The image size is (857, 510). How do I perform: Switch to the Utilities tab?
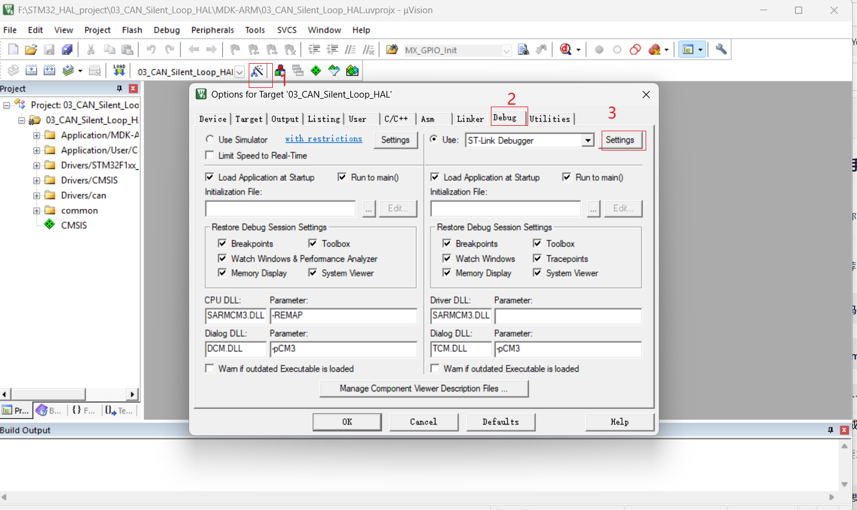click(550, 119)
